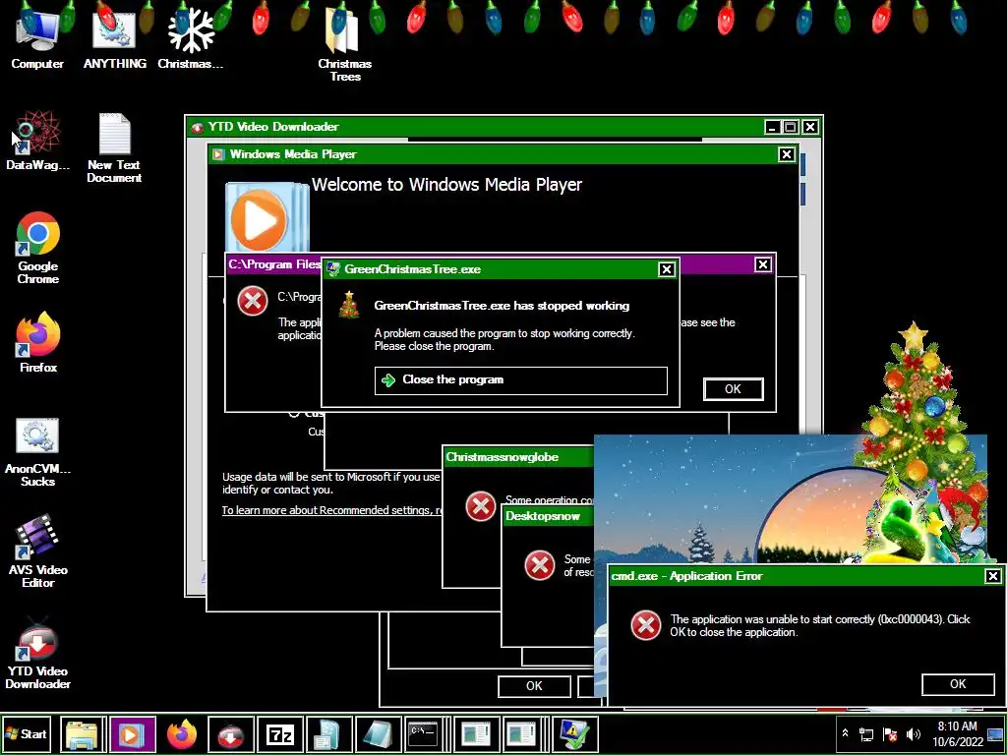Click the notepad-style taskbar icon
This screenshot has height=755, width=1007.
tap(379, 733)
